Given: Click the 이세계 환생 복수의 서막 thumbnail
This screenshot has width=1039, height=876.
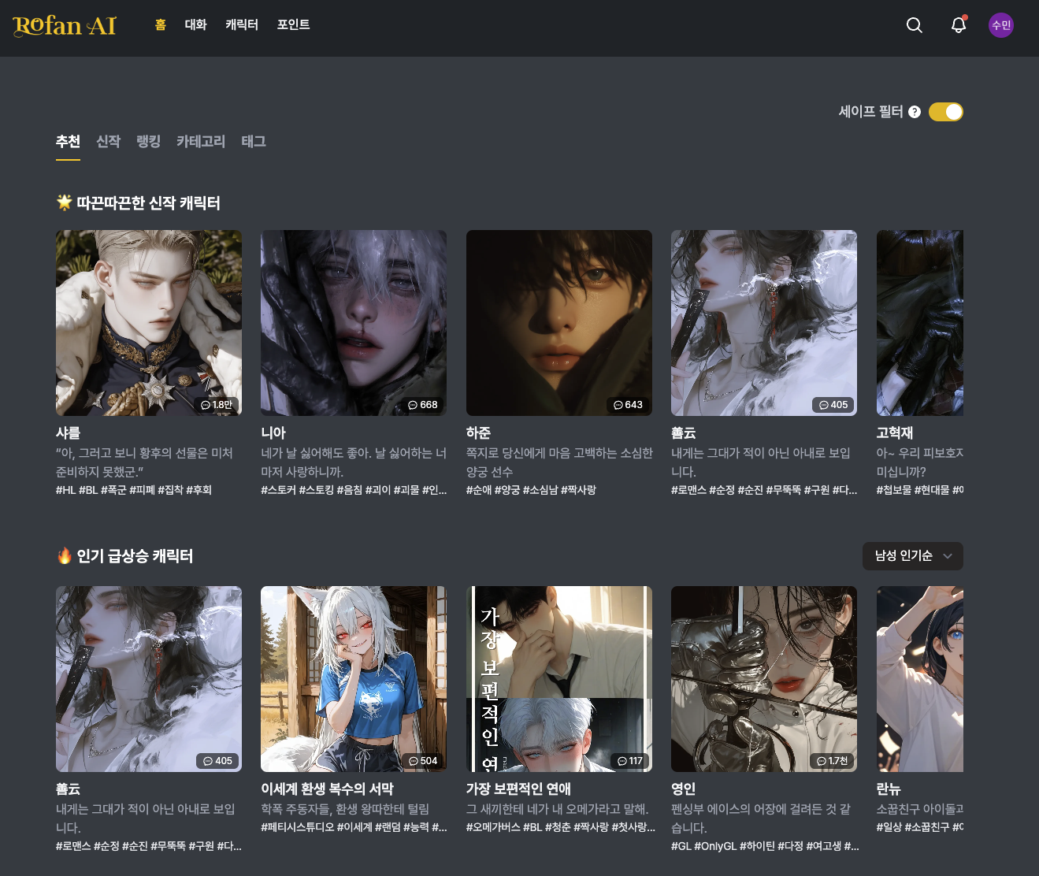Looking at the screenshot, I should (x=354, y=678).
